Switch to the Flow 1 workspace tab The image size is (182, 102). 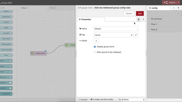pos(33,8)
